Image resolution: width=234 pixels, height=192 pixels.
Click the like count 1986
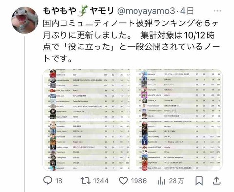pos(139,181)
